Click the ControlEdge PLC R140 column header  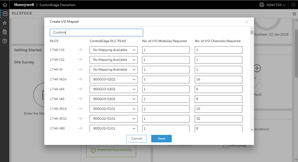[x=108, y=41]
